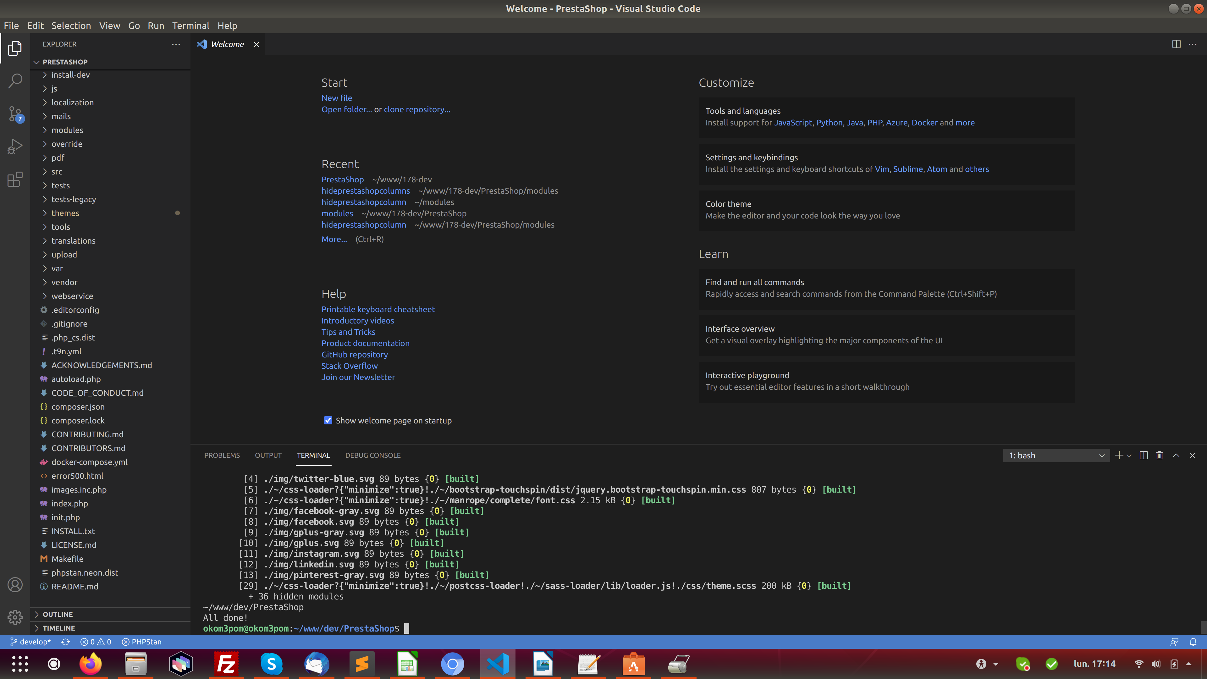Image resolution: width=1207 pixels, height=679 pixels.
Task: Split the editor to the right
Action: tap(1176, 44)
